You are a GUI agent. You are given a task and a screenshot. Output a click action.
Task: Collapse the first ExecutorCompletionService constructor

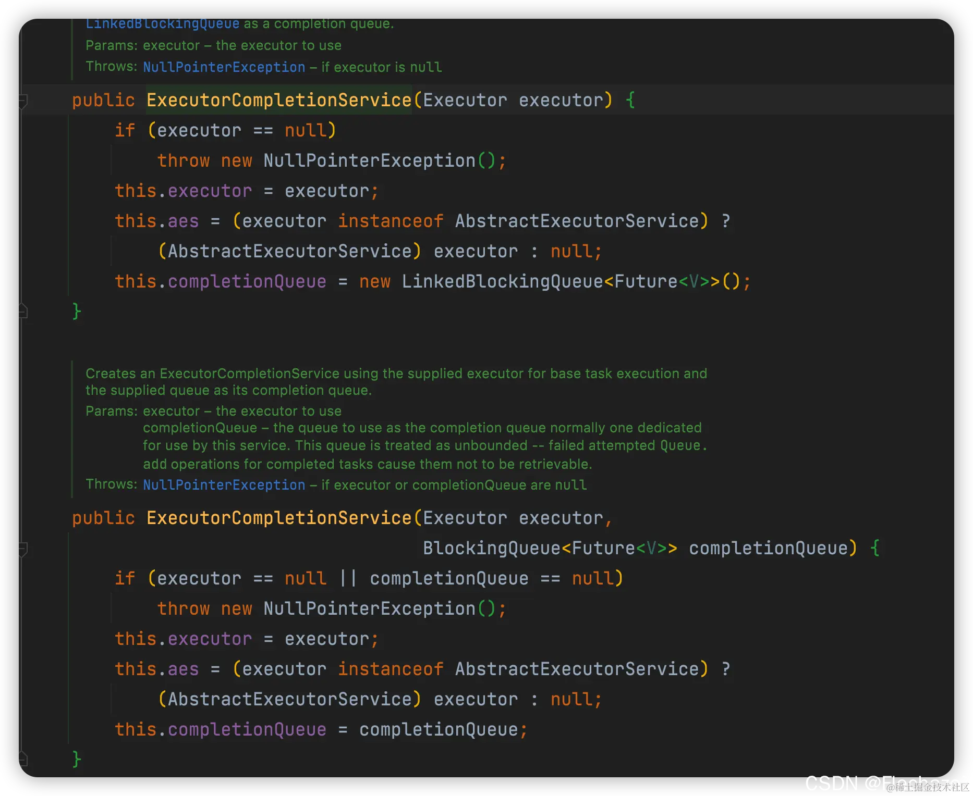click(x=23, y=101)
